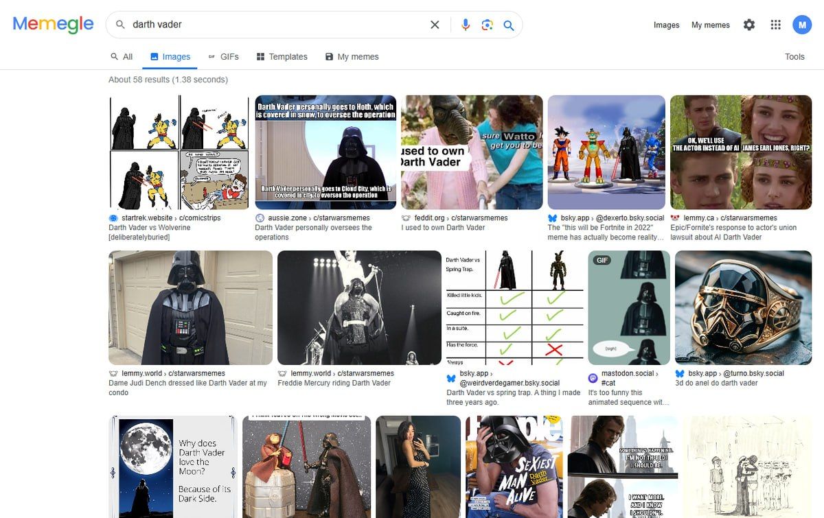Screen dimensions: 824x518
Task: Open Anakin 'Something's happening' meme thumbnail
Action: [623, 467]
